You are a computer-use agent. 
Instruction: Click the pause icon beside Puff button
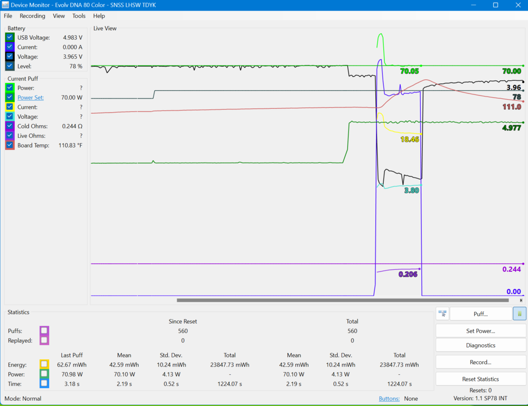(x=520, y=314)
